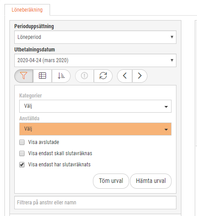Click the Hämta urval button
The image size is (197, 216).
tap(151, 181)
